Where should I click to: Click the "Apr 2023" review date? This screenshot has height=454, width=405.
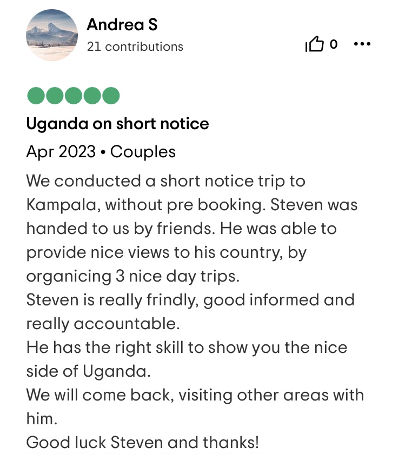coord(61,152)
